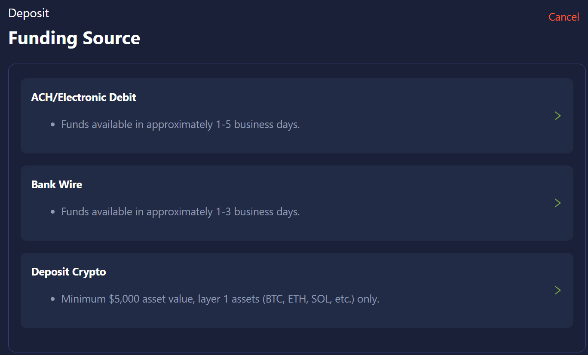Select the ACH/Electronic Debit title
Image resolution: width=588 pixels, height=355 pixels.
[83, 97]
